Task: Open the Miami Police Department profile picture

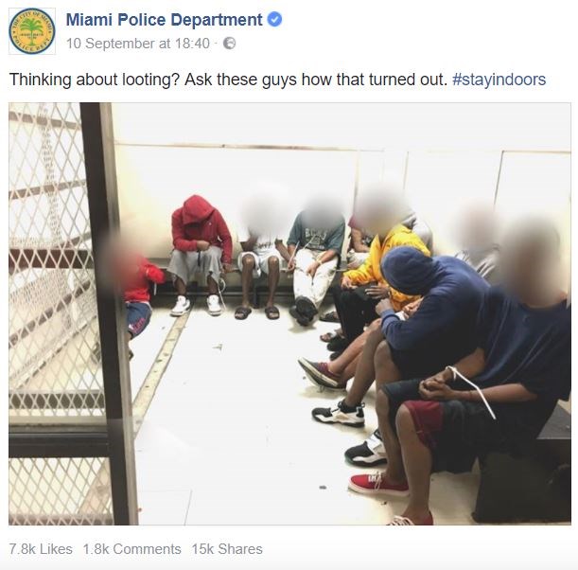Action: pos(32,31)
